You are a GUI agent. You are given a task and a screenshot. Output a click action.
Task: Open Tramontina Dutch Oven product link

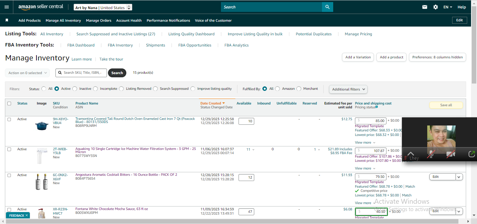click(x=135, y=121)
